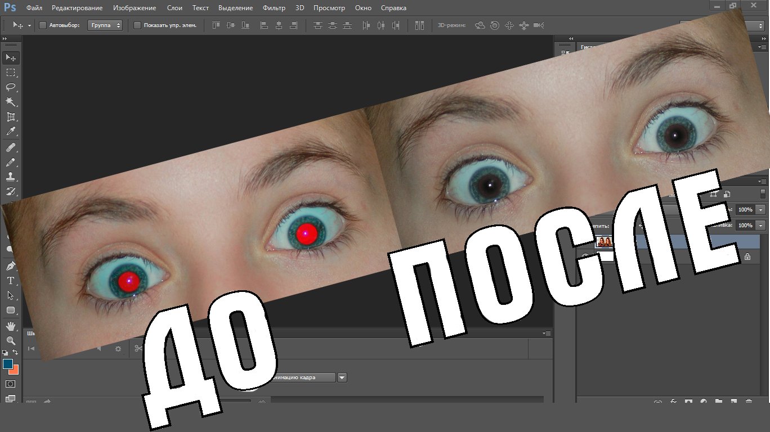Image resolution: width=770 pixels, height=432 pixels.
Task: Open the Редактирование menu
Action: [77, 8]
